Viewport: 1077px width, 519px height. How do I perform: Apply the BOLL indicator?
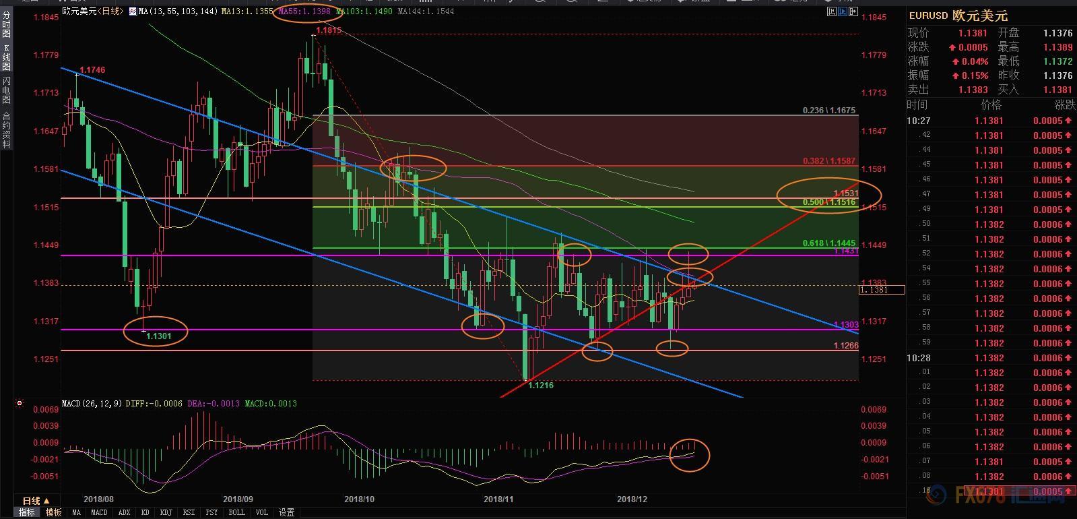(236, 512)
